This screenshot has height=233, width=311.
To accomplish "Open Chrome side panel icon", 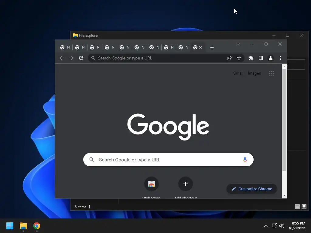I will (261, 58).
